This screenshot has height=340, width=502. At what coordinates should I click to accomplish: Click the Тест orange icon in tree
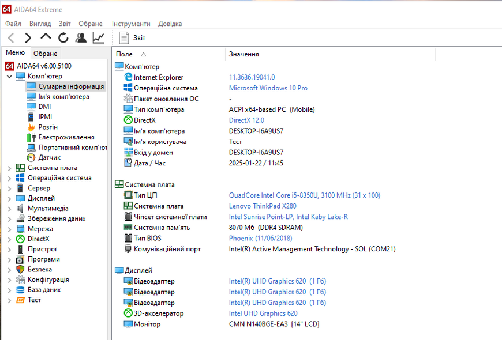[x=20, y=300]
